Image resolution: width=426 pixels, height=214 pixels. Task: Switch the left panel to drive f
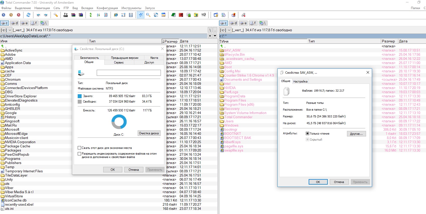[x=34, y=23]
